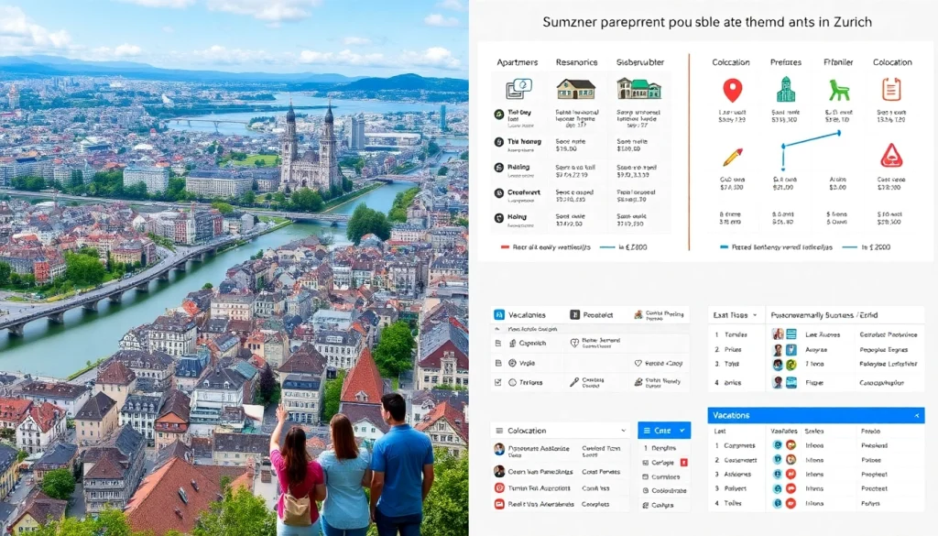Click the yellow single house icon
Screen dimensions: 938x536
pyautogui.click(x=575, y=89)
